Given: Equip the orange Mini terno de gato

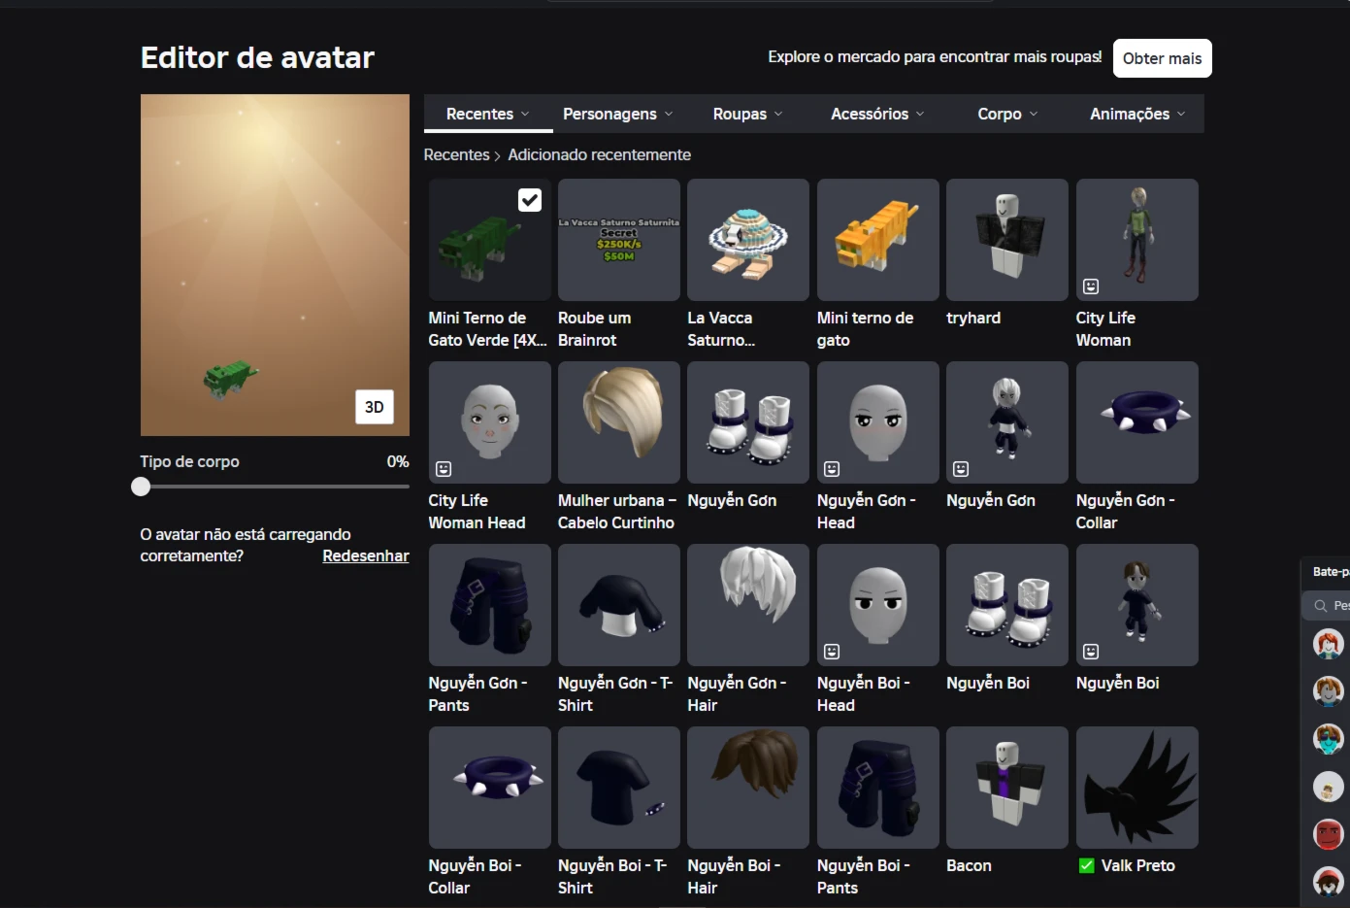Looking at the screenshot, I should (878, 240).
